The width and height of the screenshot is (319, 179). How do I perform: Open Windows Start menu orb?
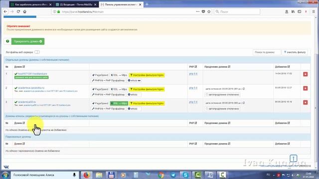click(x=5, y=175)
